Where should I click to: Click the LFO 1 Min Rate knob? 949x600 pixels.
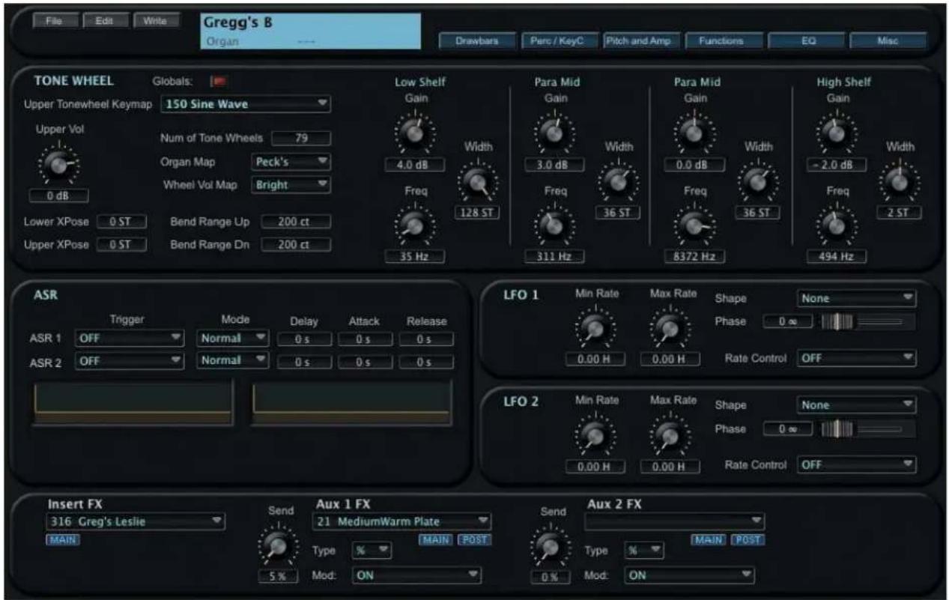pyautogui.click(x=595, y=328)
